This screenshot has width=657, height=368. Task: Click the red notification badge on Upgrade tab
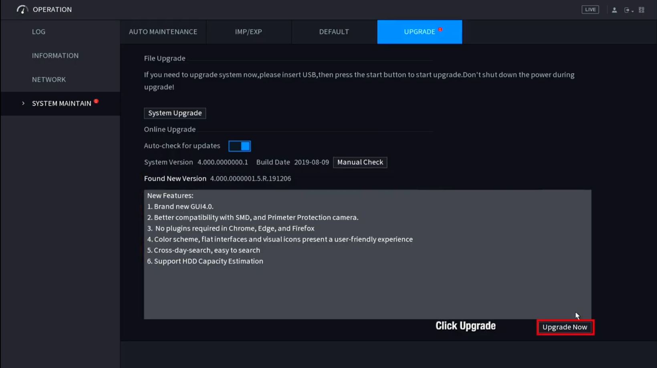440,30
